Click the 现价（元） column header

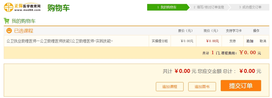[211, 31]
